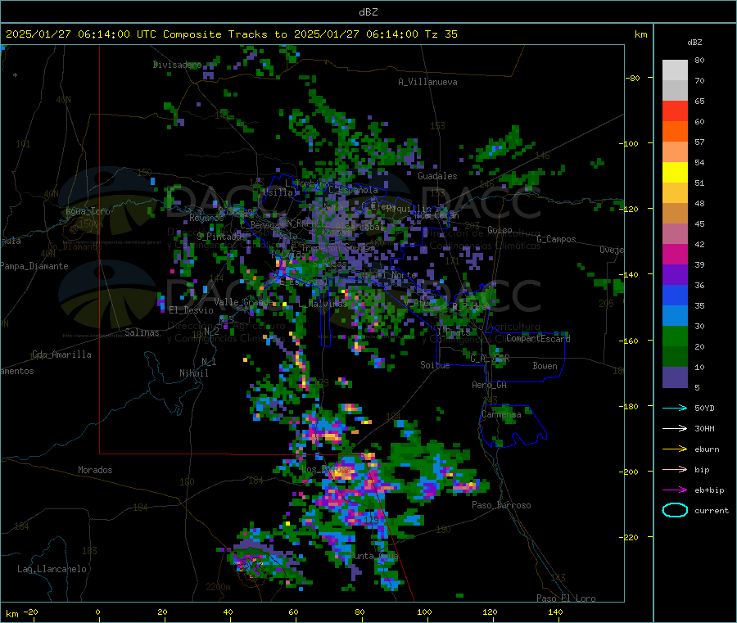Click the 'Paso_El_Loro' map label
Screen dimensions: 737x623
567,598
